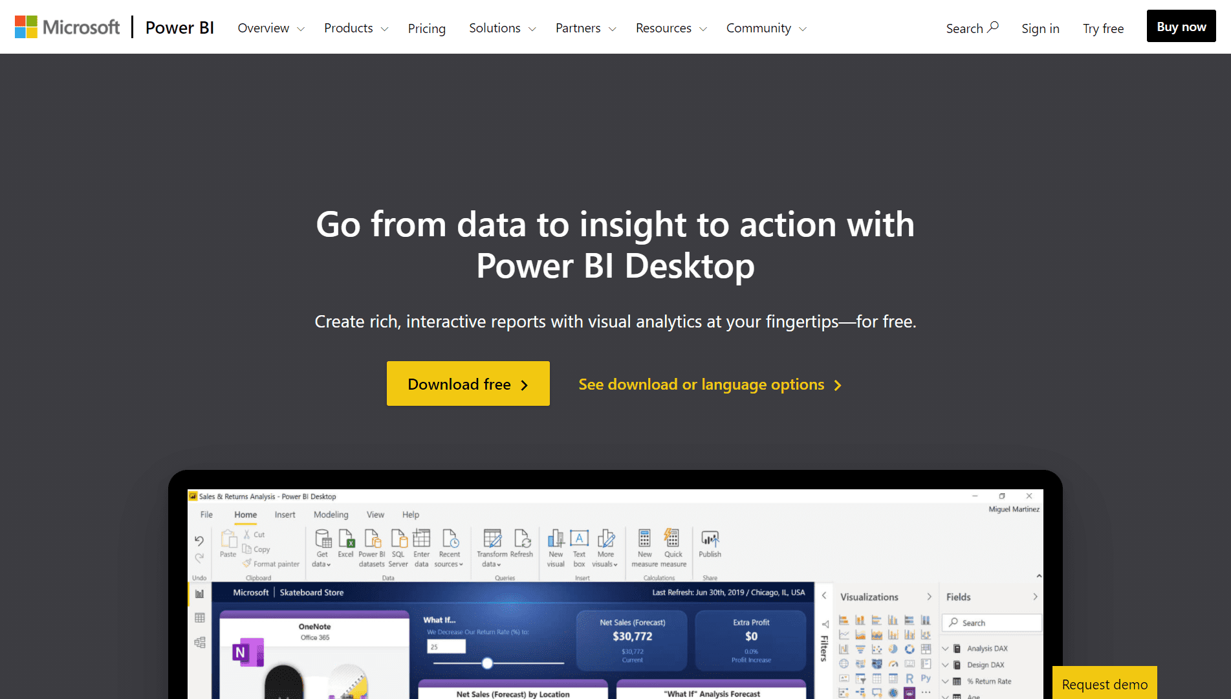This screenshot has height=699, width=1231.
Task: Click the Buy now button
Action: coord(1181,27)
